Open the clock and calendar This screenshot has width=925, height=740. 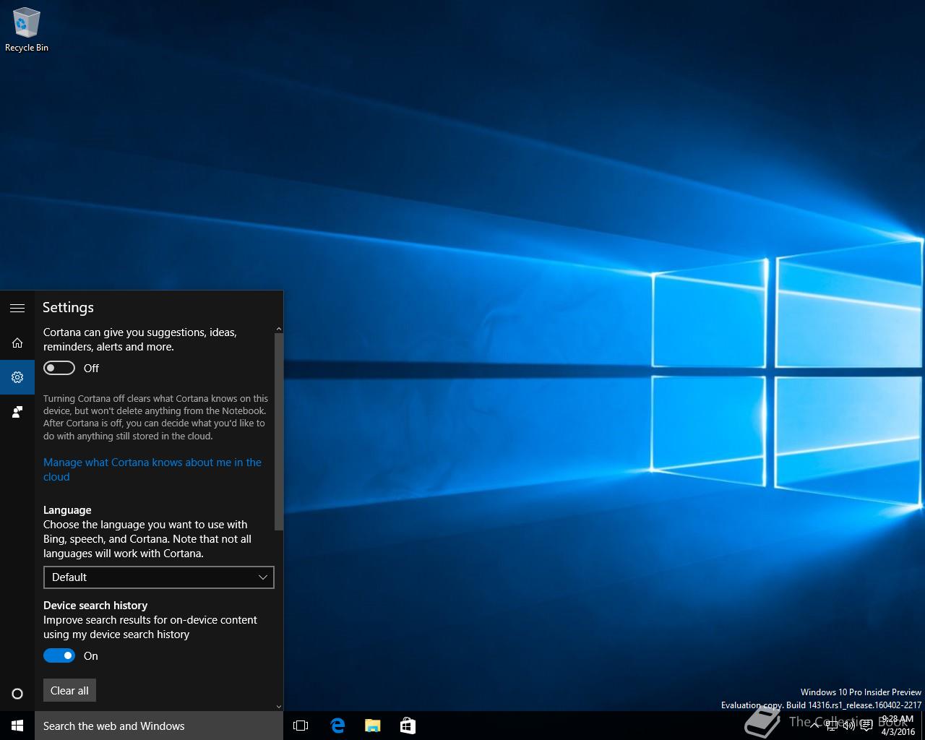[x=898, y=726]
